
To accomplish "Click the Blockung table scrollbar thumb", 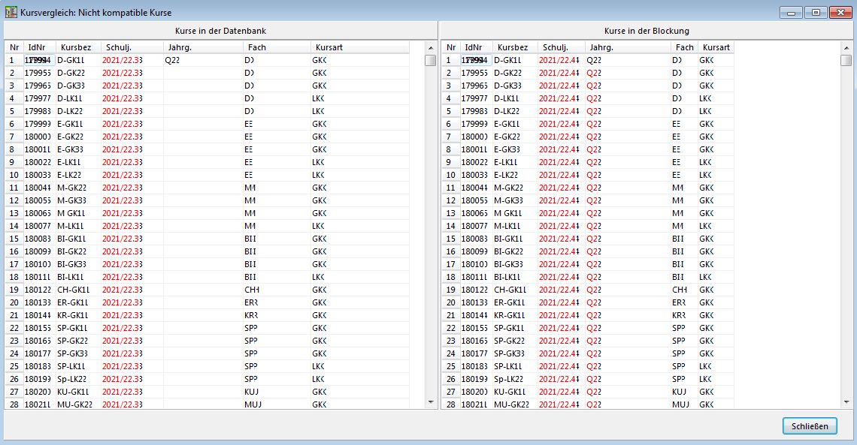I will point(846,60).
